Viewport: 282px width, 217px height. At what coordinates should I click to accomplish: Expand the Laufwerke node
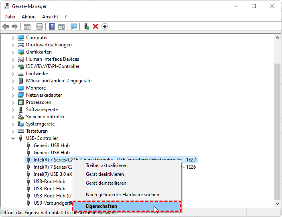(x=13, y=74)
